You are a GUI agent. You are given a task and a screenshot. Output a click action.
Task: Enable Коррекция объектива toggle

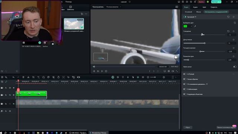tap(185, 94)
